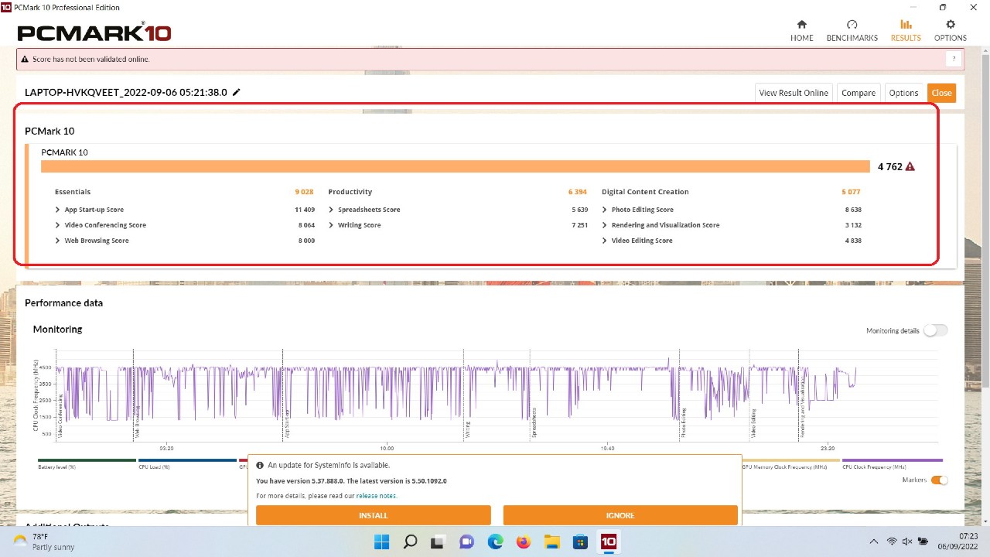Open Task View on the taskbar
Image resolution: width=990 pixels, height=557 pixels.
coord(438,542)
